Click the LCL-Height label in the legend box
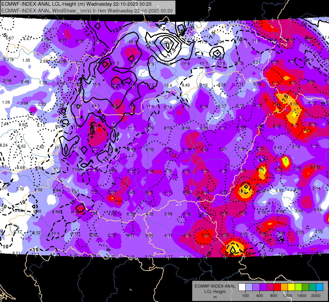This screenshot has height=302, width=329. (215, 292)
